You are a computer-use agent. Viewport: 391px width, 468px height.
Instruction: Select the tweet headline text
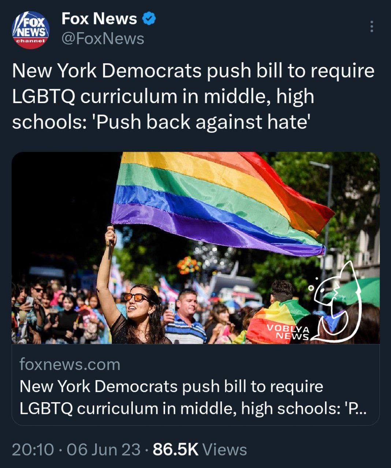pos(193,96)
